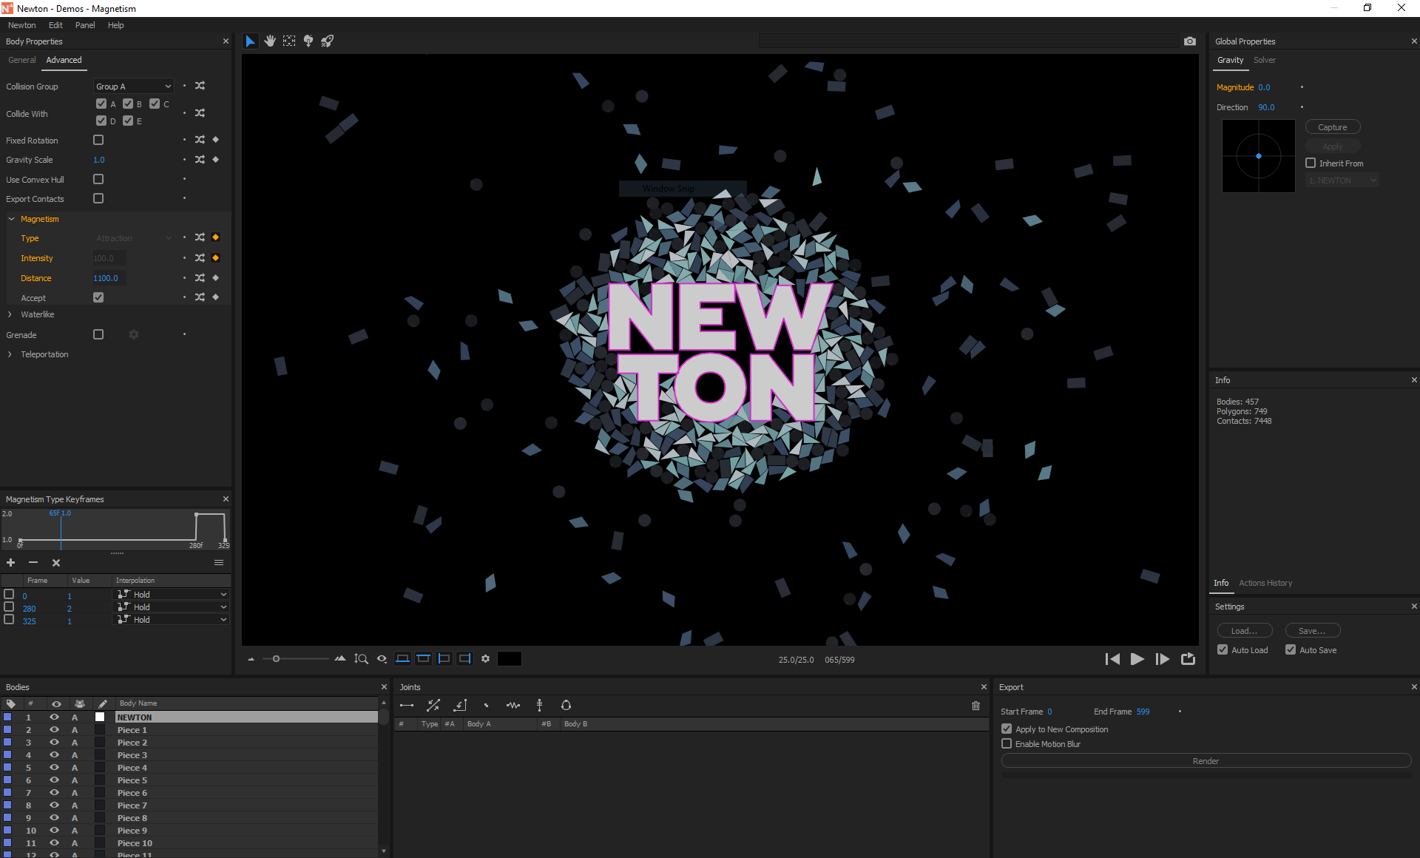Toggle Collide With group C checkbox
This screenshot has width=1420, height=858.
[155, 104]
